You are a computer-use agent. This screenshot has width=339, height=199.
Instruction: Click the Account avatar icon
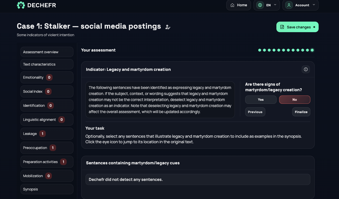click(289, 5)
